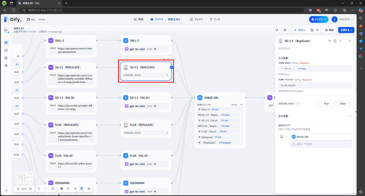
Task: Select orchestrate icon in left sidebar
Action: click(x=6, y=43)
